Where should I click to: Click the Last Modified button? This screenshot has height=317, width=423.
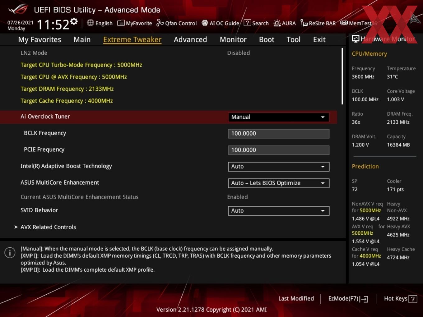point(296,299)
